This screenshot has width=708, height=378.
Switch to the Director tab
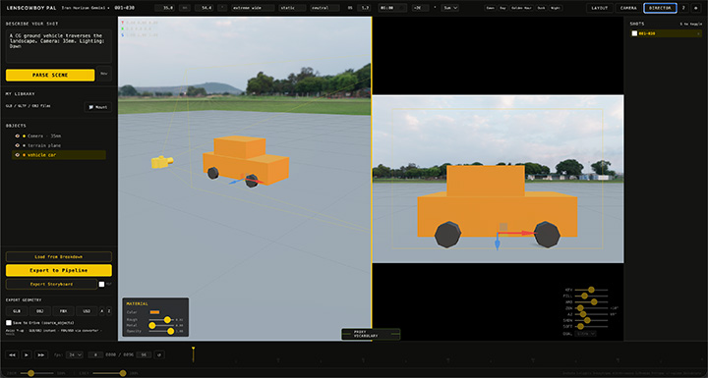660,8
